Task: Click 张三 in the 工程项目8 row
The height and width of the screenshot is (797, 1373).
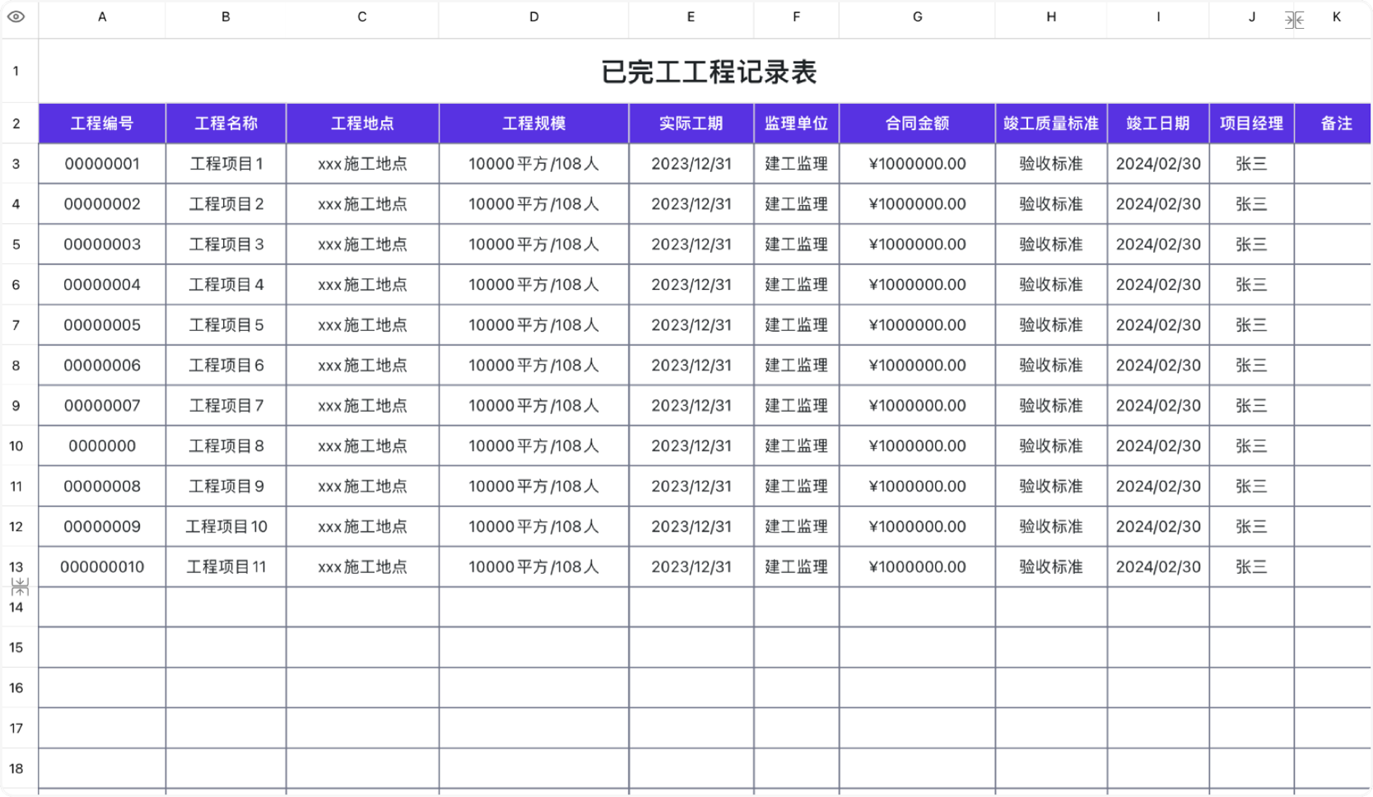Action: point(1251,446)
